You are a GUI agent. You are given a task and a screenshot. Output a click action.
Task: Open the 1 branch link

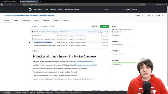click(x=44, y=27)
